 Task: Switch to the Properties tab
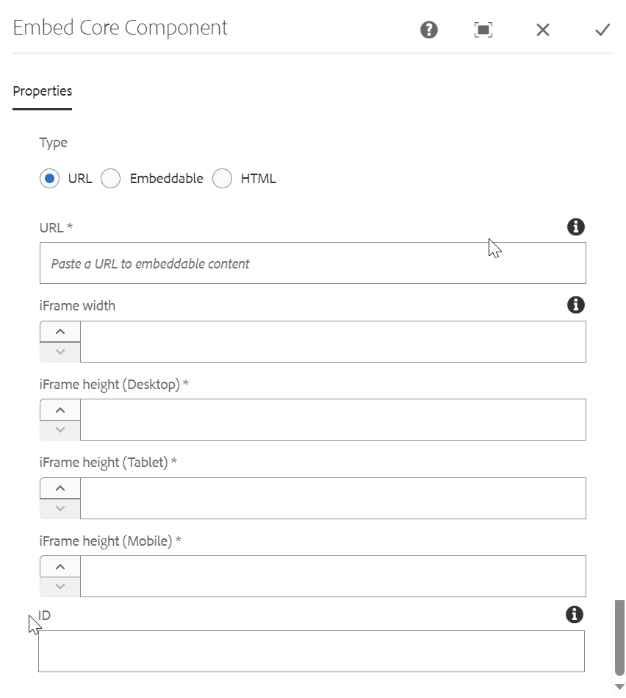43,91
